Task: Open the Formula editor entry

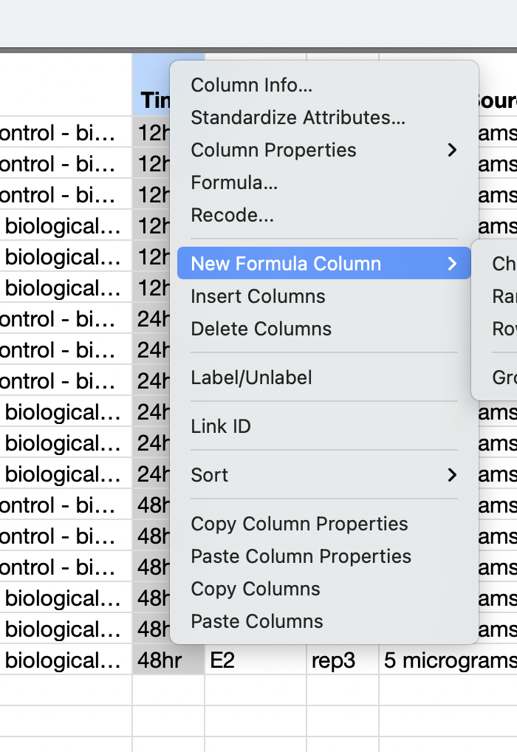Action: 234,182
